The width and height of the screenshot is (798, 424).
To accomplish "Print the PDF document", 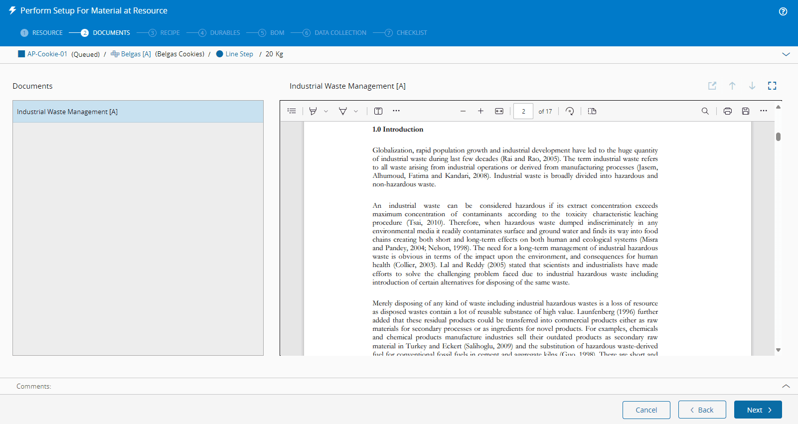I will [x=728, y=111].
